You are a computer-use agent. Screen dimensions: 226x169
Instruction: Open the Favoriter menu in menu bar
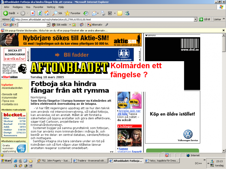38,7
